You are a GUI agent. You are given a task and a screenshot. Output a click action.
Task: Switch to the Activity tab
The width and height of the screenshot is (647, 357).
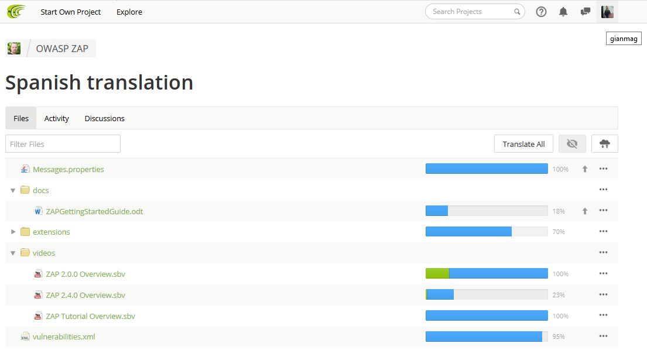57,118
